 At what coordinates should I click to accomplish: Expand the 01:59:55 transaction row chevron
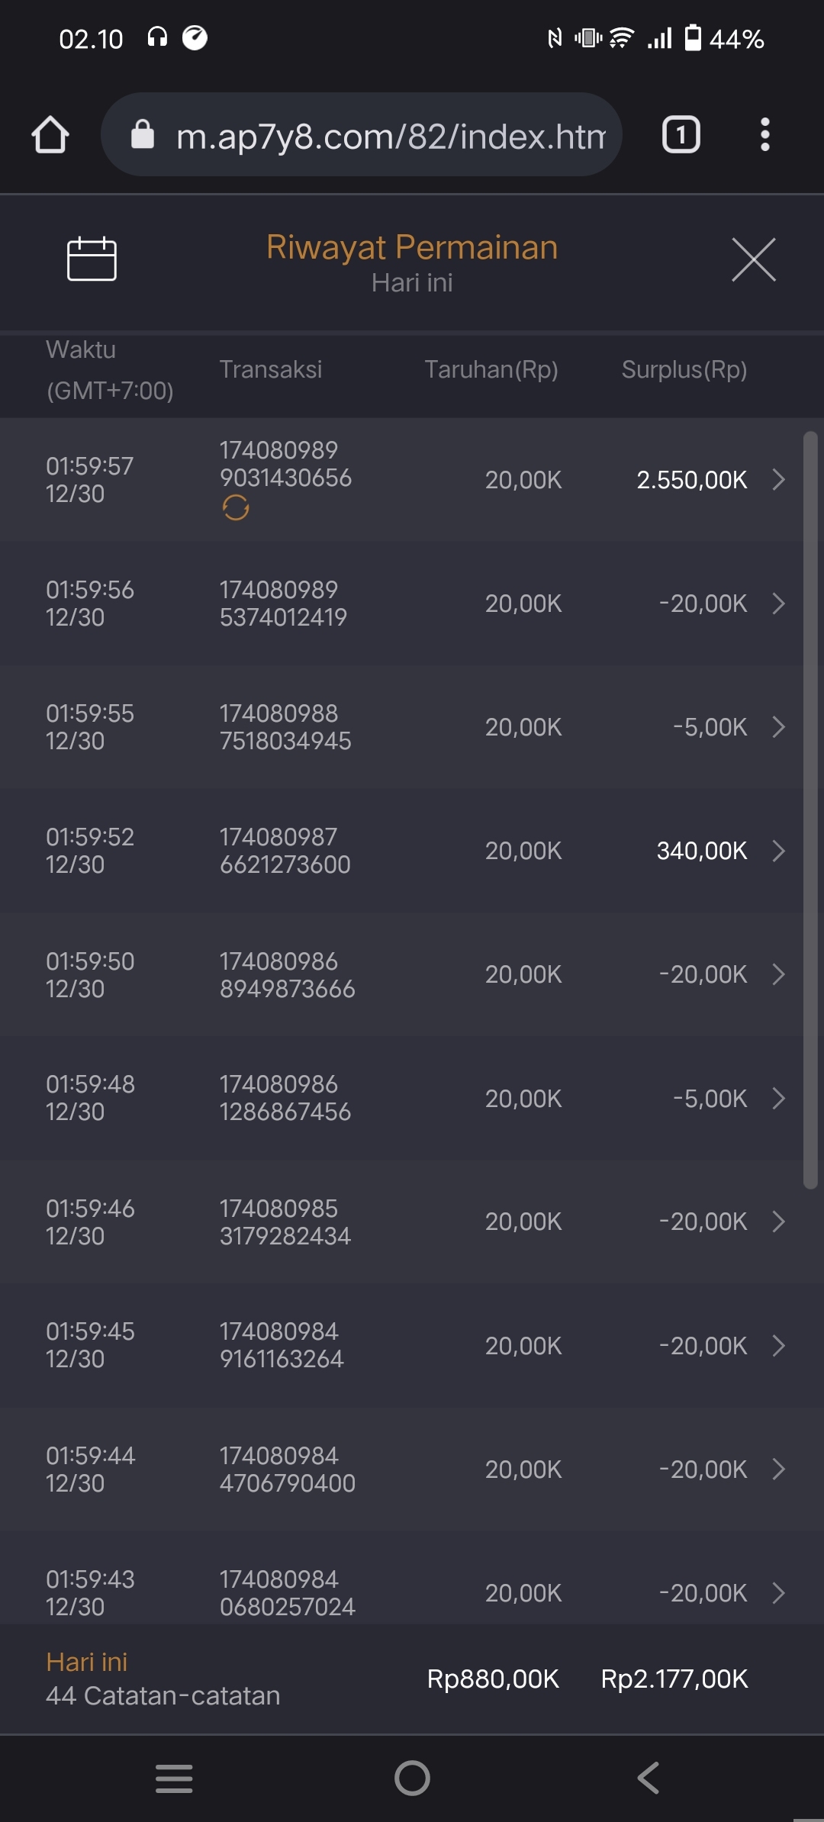pos(778,727)
